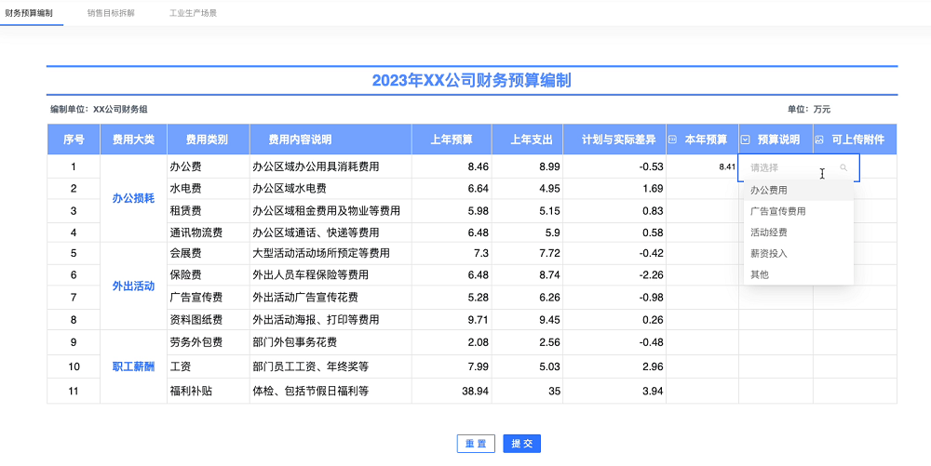Screen dimensions: 931x466
Task: Click the image icon beside 可上传附件 header
Action: click(819, 140)
